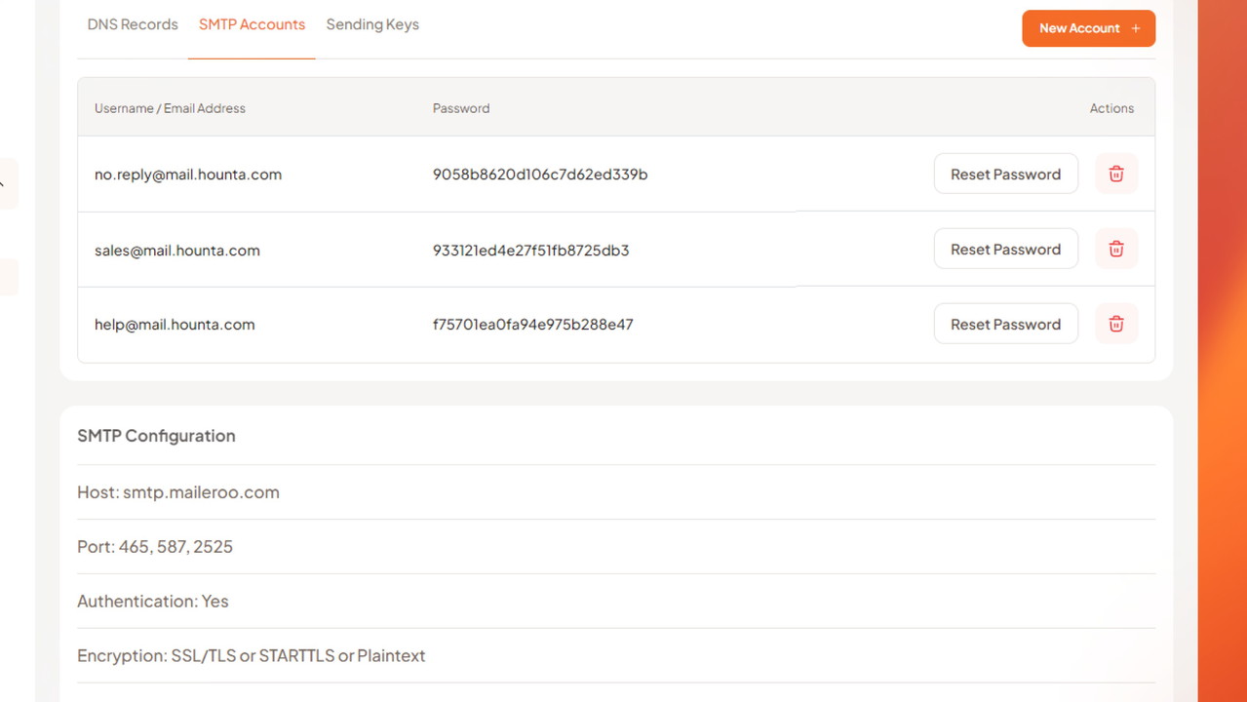Click the Username / Email Address column header
The height and width of the screenshot is (702, 1247).
tap(170, 108)
